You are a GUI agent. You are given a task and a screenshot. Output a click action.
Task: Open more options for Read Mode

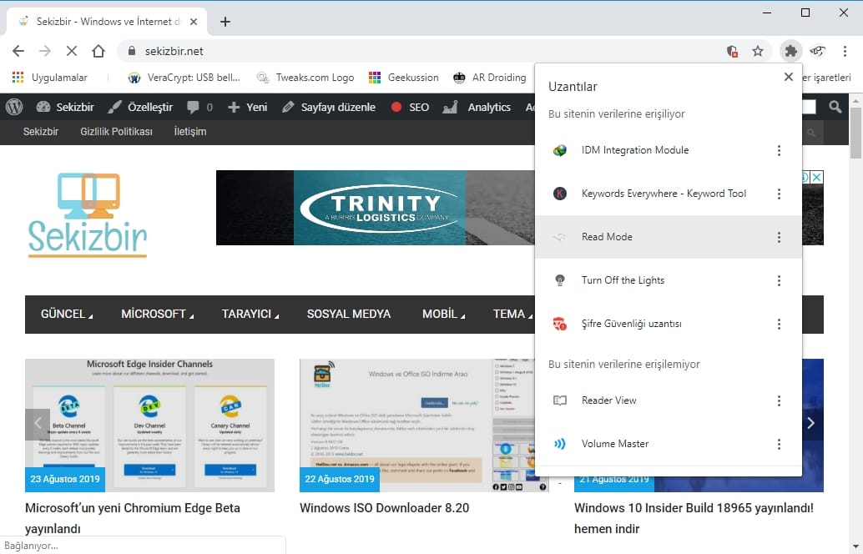tap(779, 237)
